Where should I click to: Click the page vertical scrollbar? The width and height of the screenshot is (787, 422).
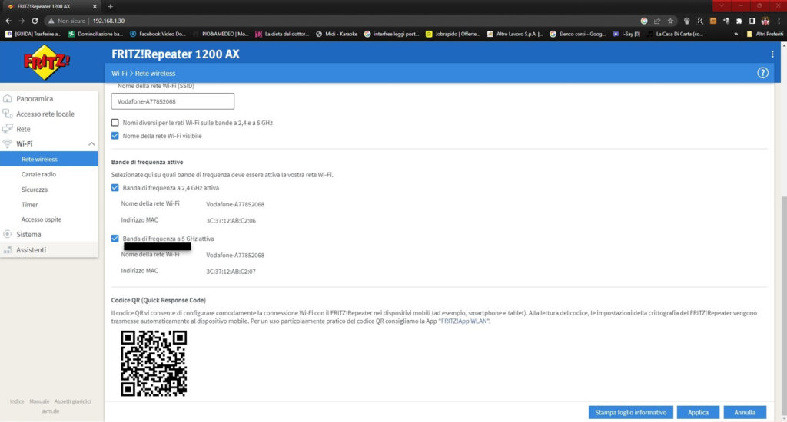(x=783, y=305)
